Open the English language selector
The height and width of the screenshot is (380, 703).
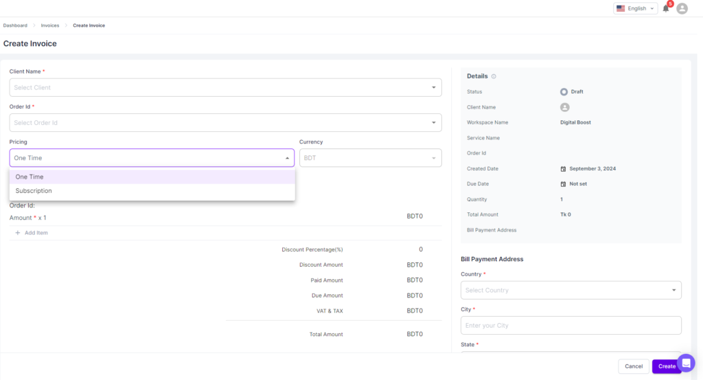[x=635, y=8]
